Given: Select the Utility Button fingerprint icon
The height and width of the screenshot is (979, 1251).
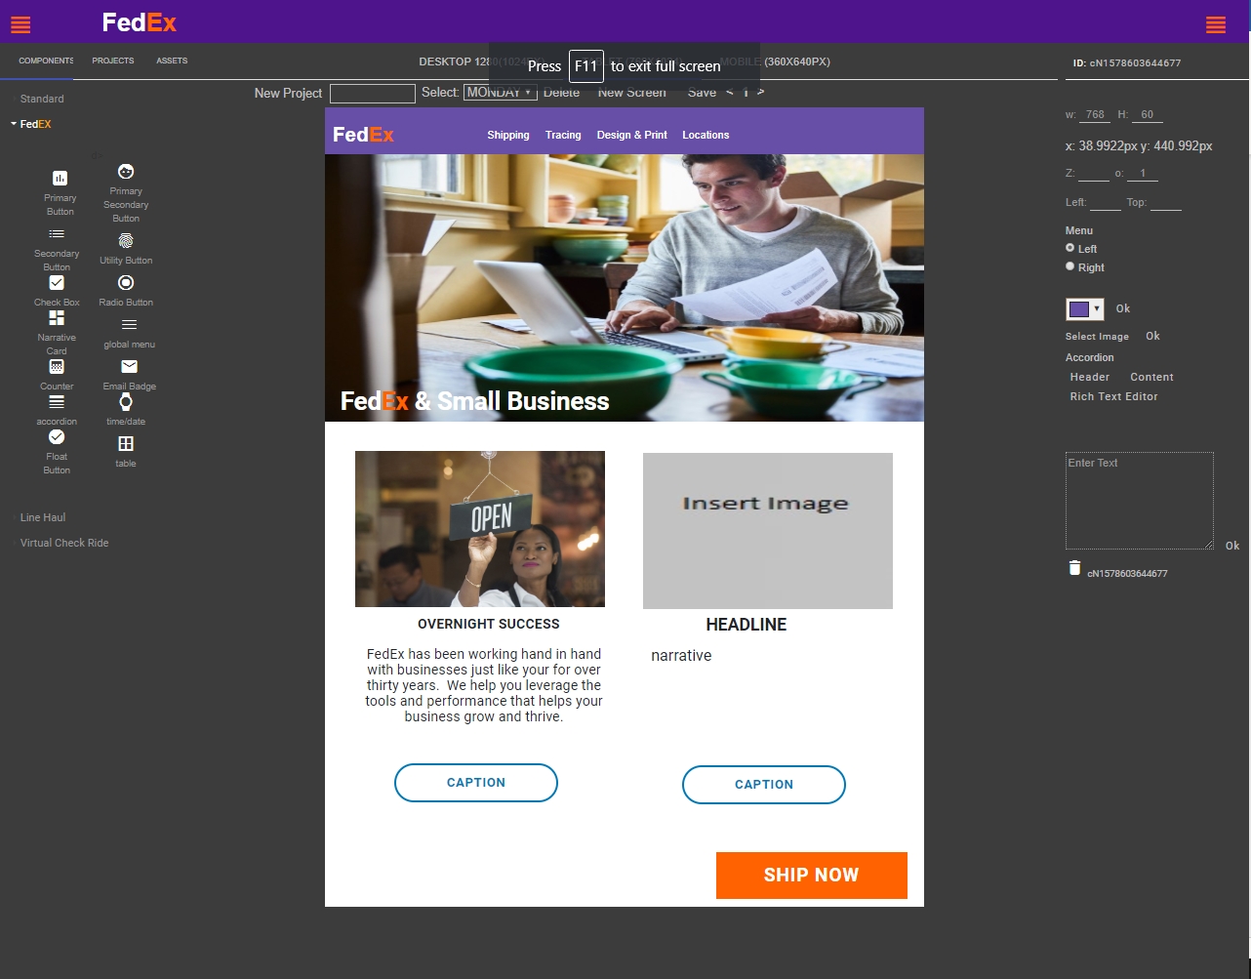Looking at the screenshot, I should click(x=126, y=241).
